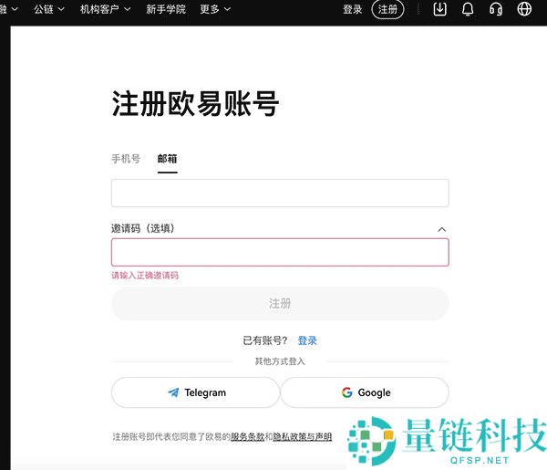The height and width of the screenshot is (470, 547).
Task: Click the grey 注册 submit button
Action: pyautogui.click(x=280, y=303)
